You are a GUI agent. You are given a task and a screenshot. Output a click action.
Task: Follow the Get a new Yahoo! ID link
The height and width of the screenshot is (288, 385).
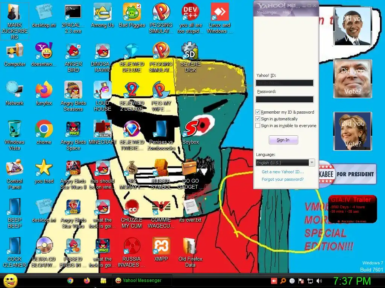[283, 172]
